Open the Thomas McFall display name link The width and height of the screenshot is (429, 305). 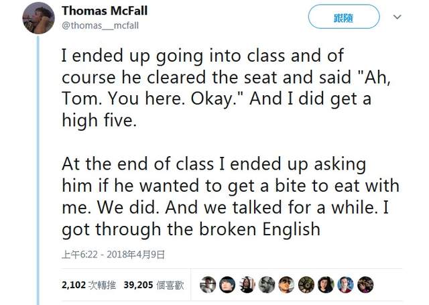point(103,11)
